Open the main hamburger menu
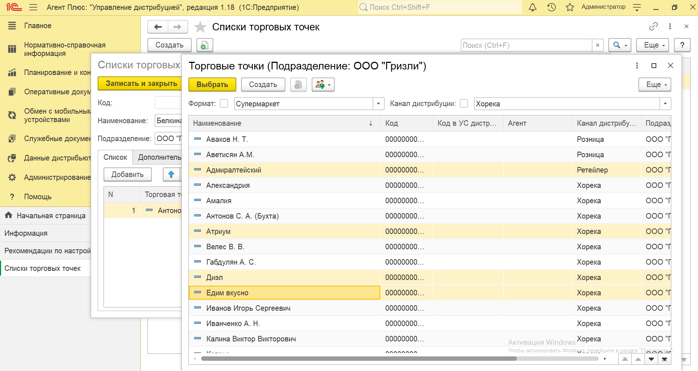This screenshot has width=698, height=371. point(33,7)
